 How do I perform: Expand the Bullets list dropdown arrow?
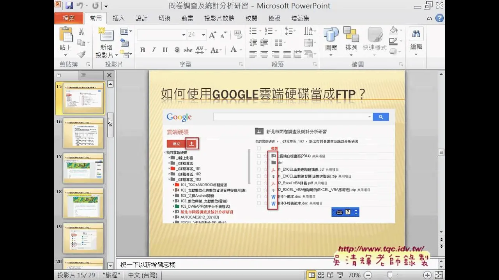click(260, 30)
